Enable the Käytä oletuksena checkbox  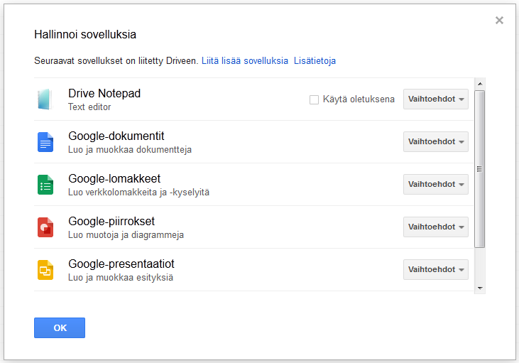[314, 99]
